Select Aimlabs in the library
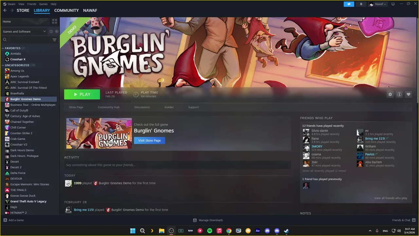Viewport: 419px width, 236px height. click(15, 54)
